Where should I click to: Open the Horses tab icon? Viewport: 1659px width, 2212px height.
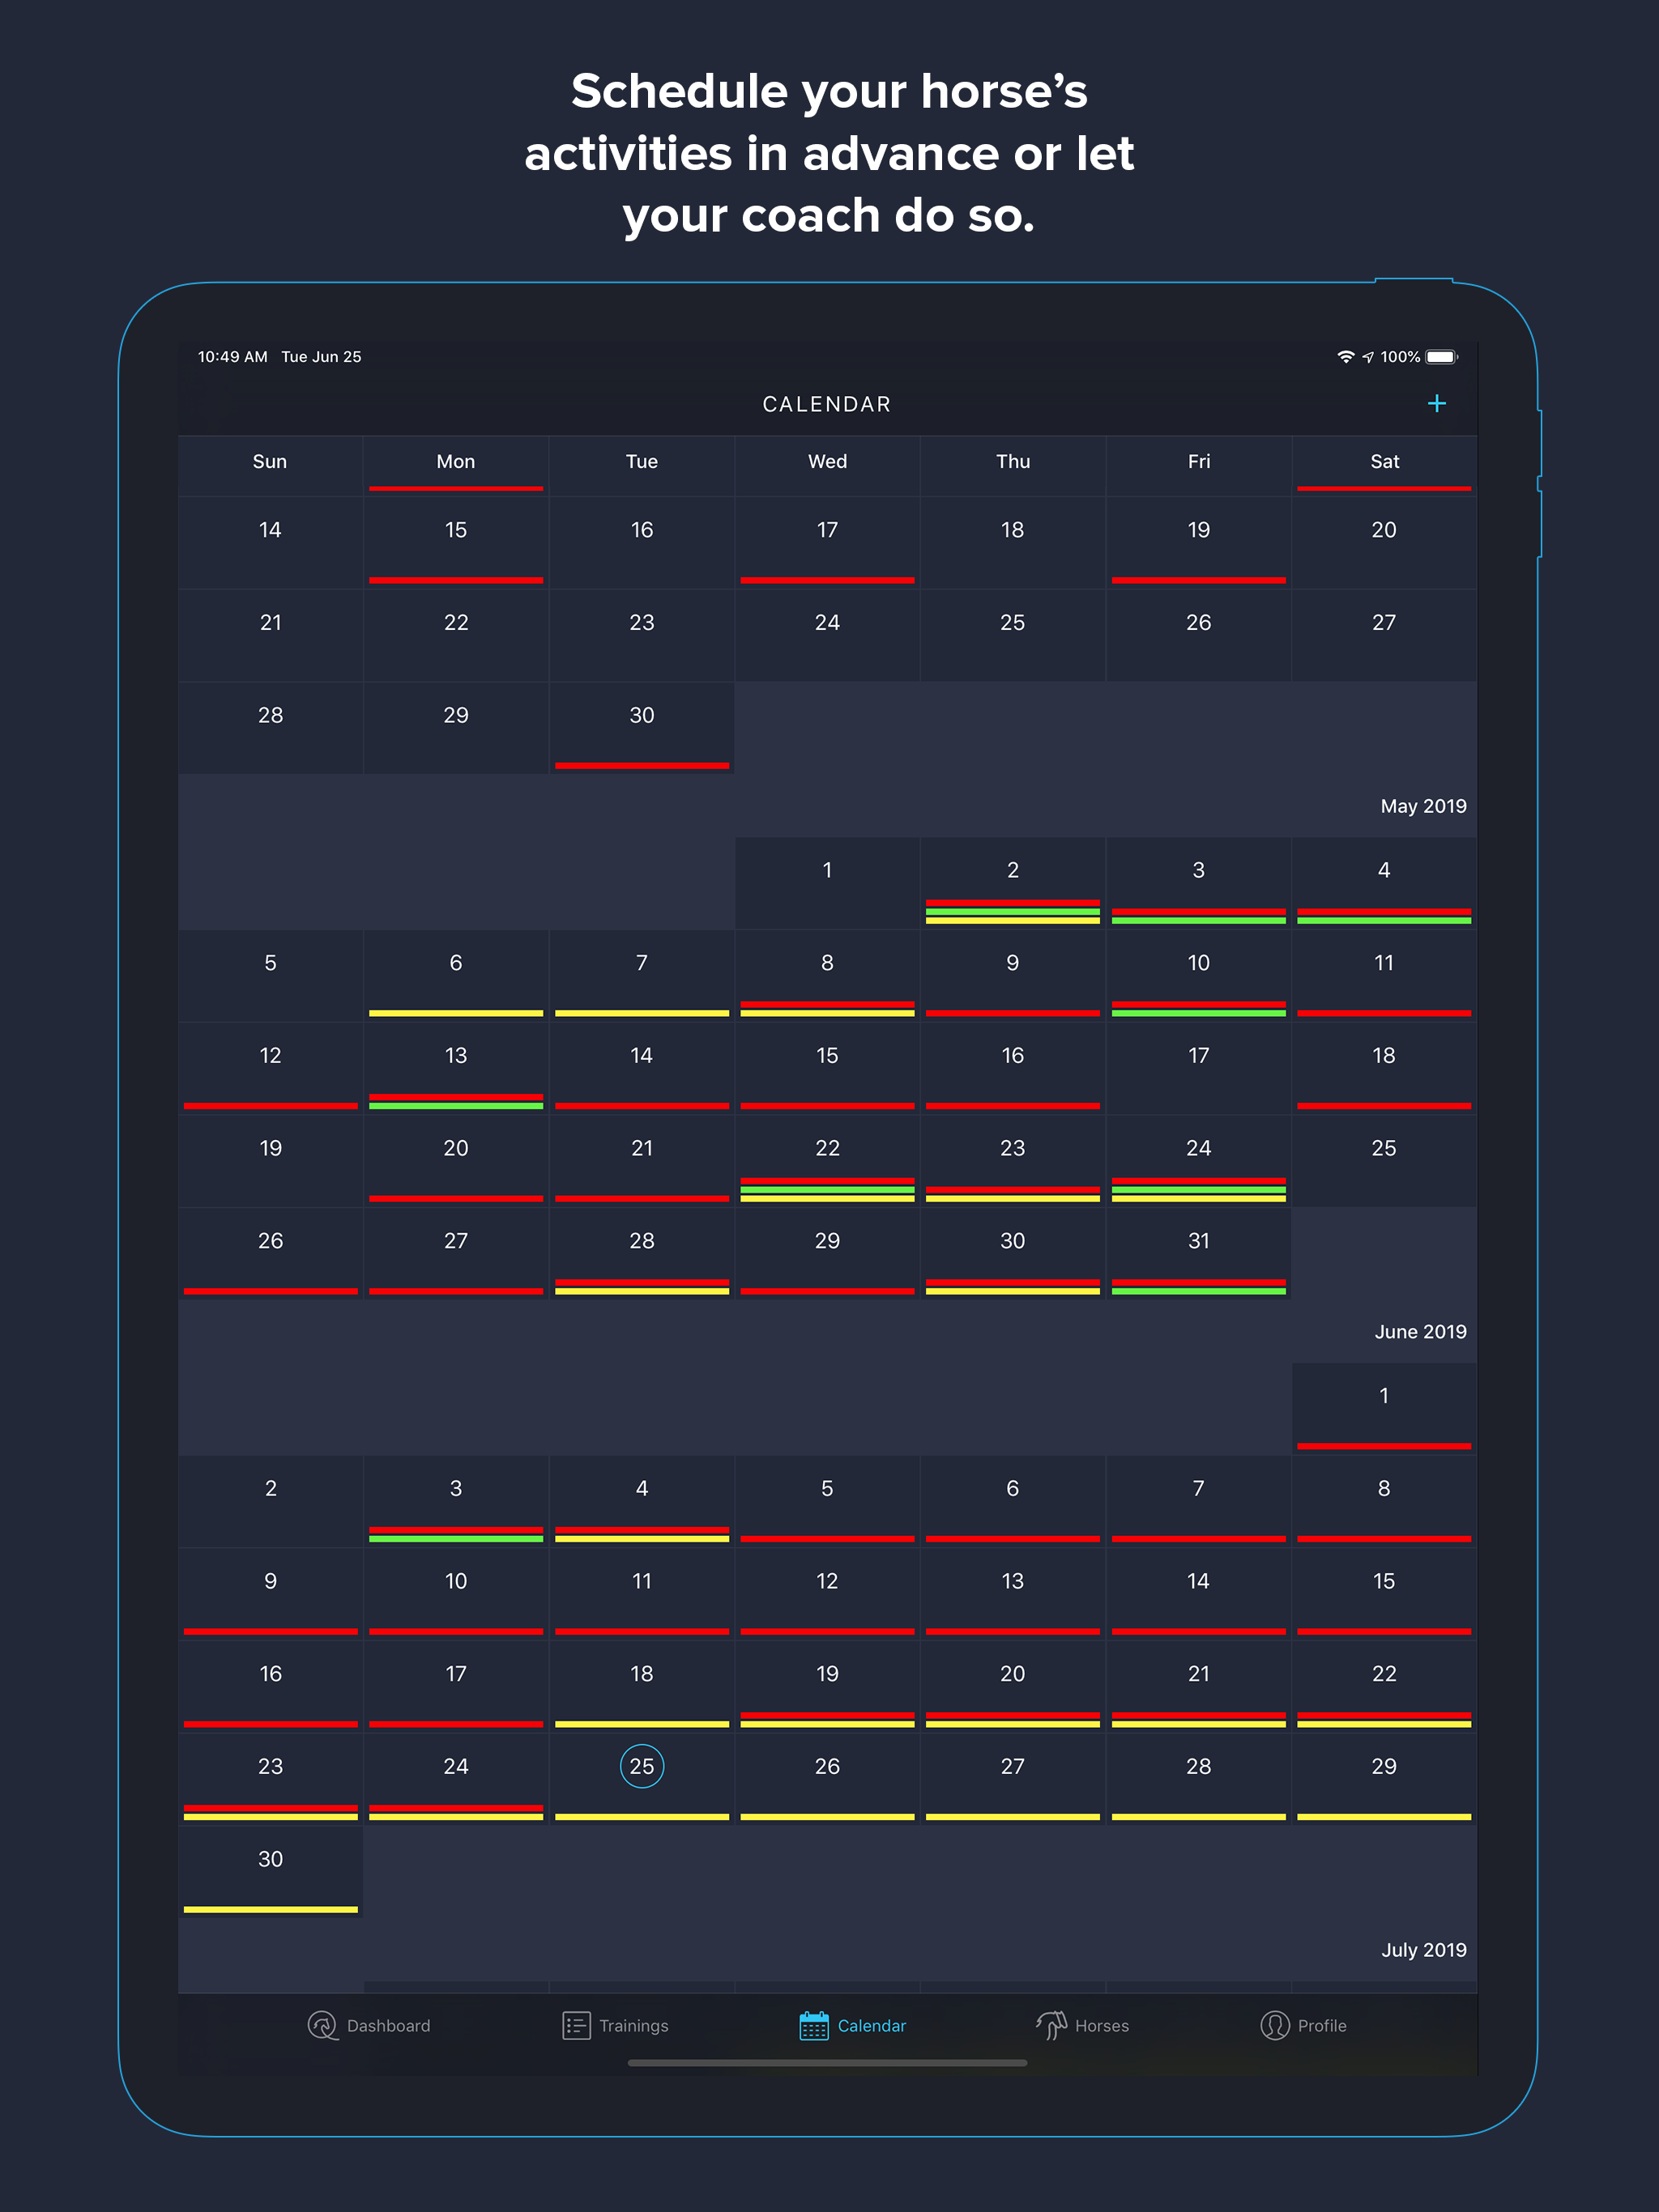[1051, 2025]
